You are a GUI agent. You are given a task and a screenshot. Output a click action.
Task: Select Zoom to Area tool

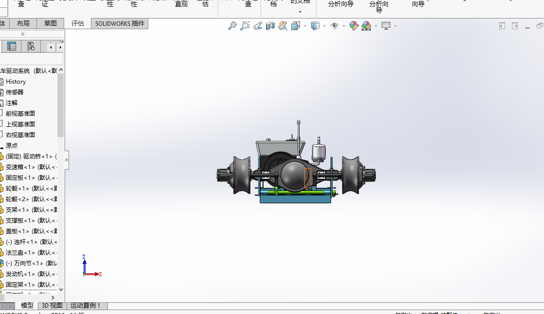pyautogui.click(x=245, y=26)
